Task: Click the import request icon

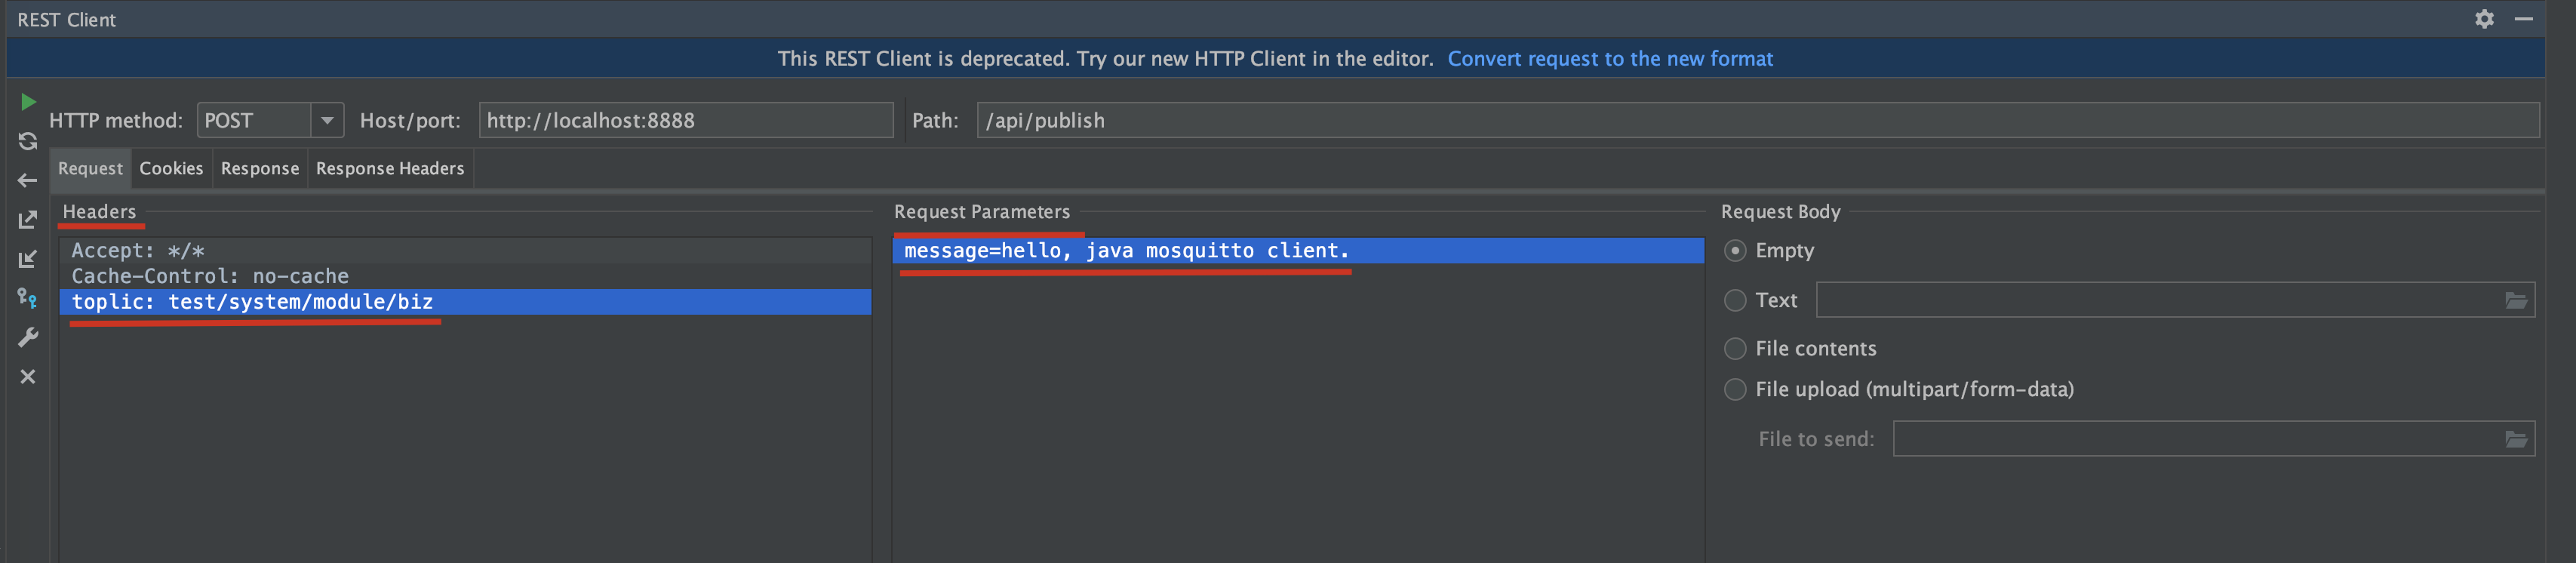Action: tap(28, 258)
